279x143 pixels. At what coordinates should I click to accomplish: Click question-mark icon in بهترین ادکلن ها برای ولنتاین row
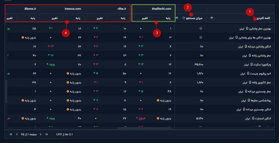point(201,37)
